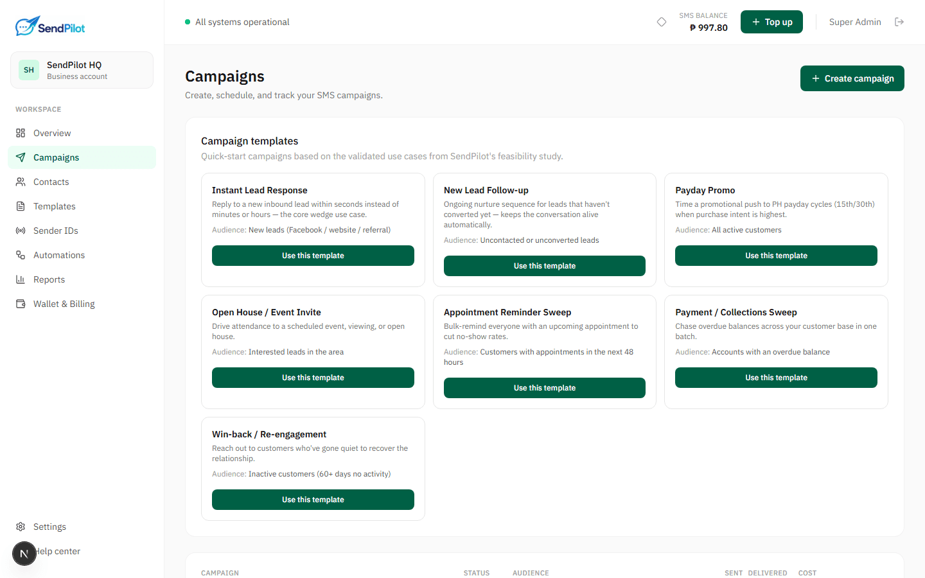Click the round N badge
The height and width of the screenshot is (578, 925).
(x=24, y=554)
